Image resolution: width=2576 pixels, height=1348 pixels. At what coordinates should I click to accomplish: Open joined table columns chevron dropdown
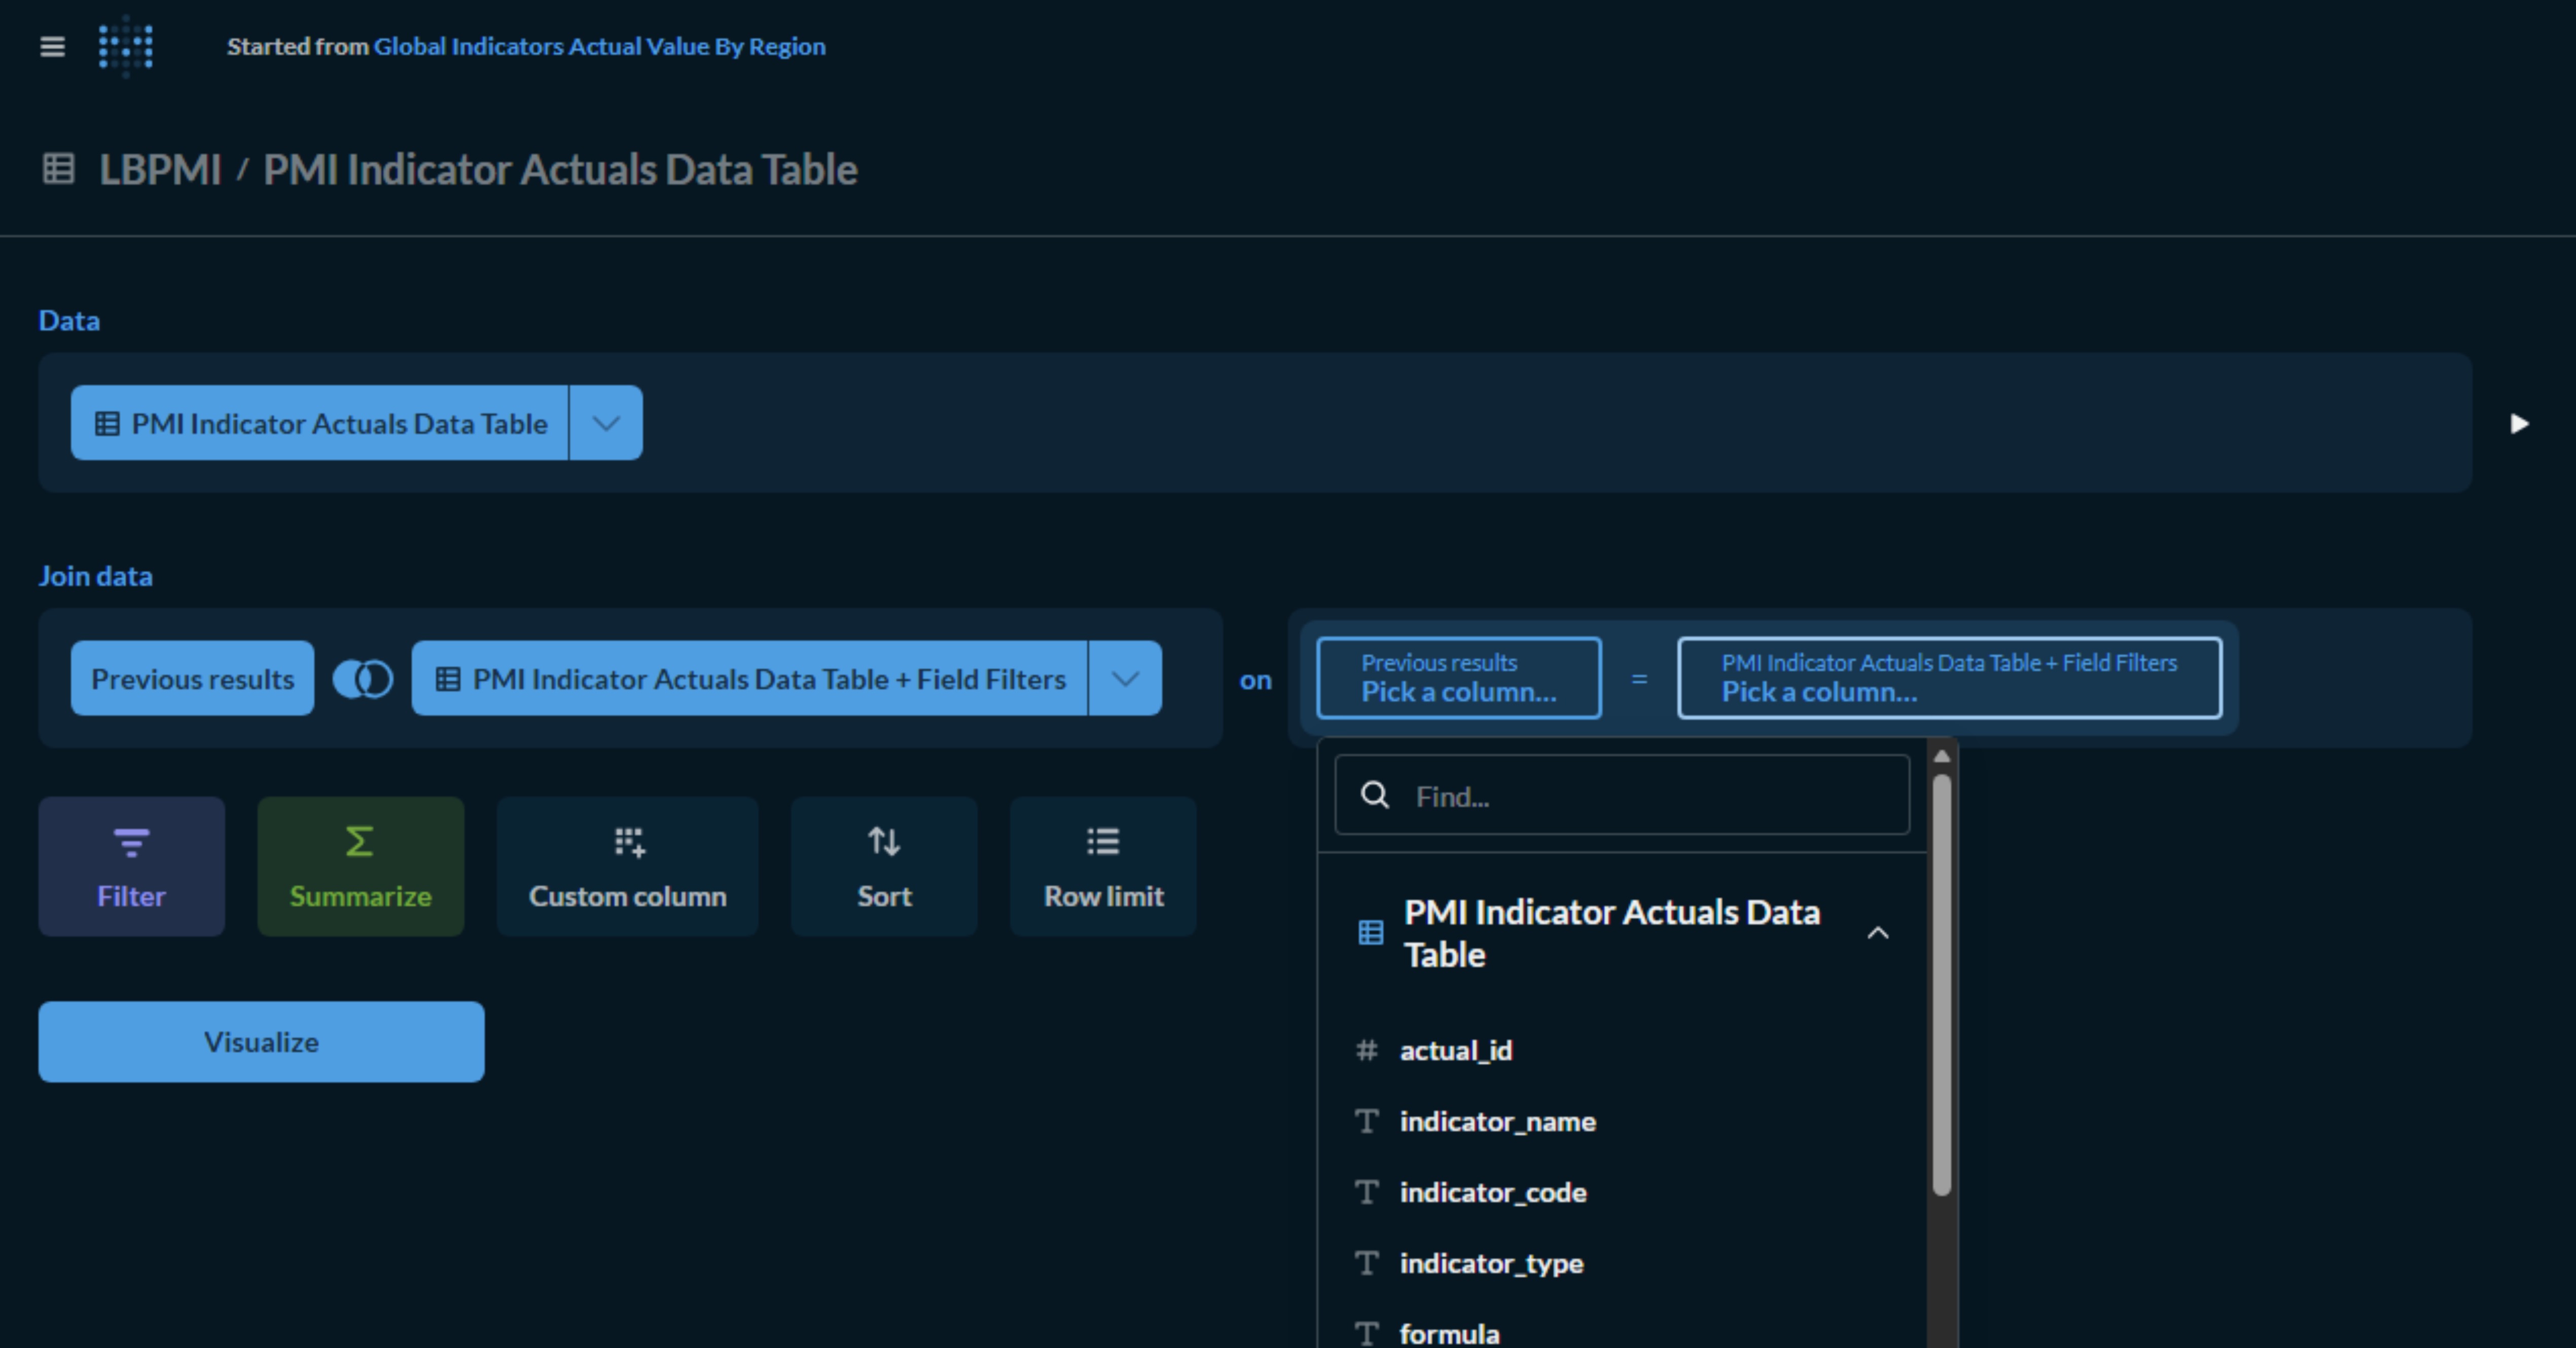pyautogui.click(x=1125, y=679)
